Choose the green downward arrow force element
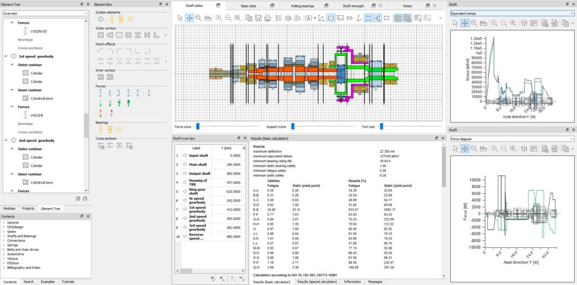This screenshot has width=577, height=285. tap(100, 103)
